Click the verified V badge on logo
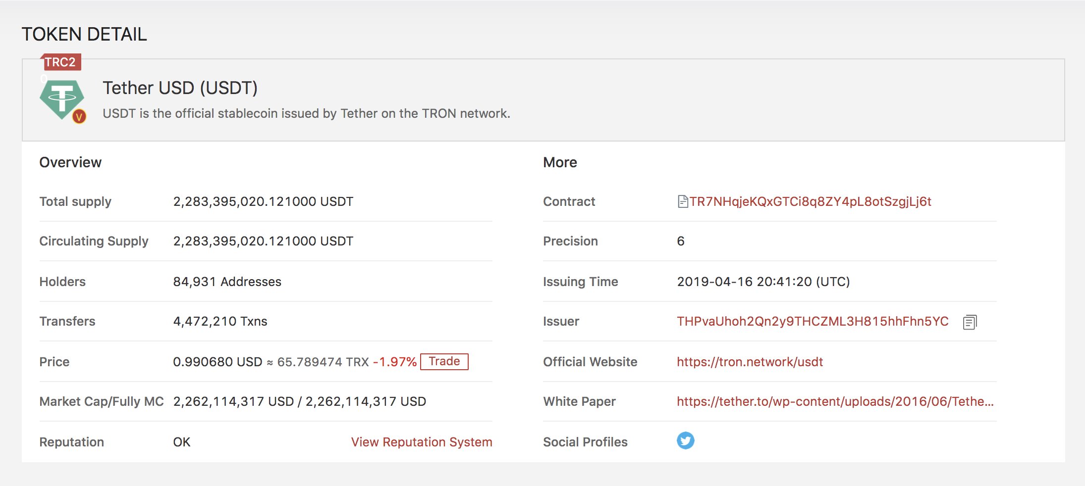This screenshot has width=1085, height=486. pos(79,117)
